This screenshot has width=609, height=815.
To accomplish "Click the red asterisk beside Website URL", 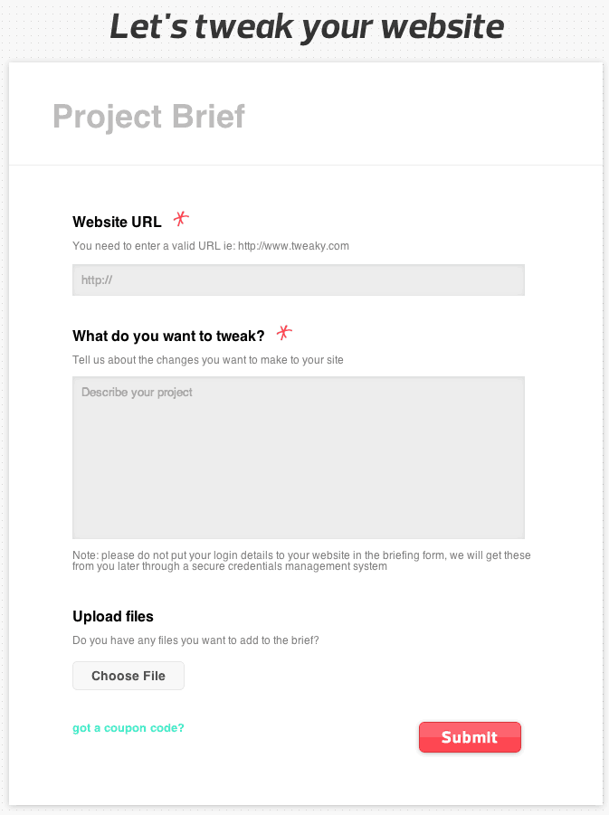I will (x=181, y=219).
